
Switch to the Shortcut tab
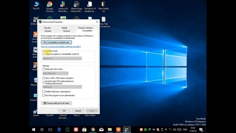pyautogui.click(x=66, y=31)
